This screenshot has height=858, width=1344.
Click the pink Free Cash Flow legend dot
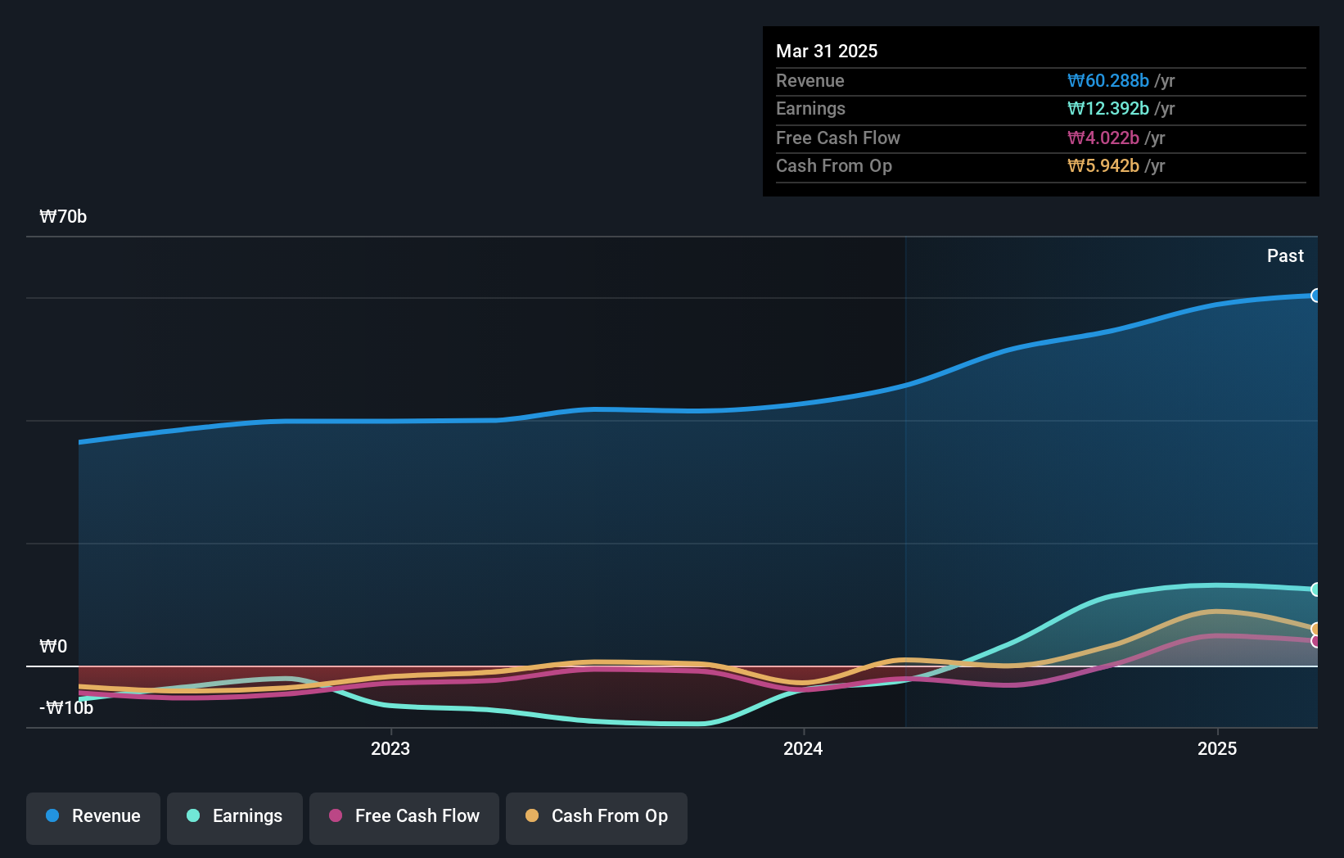(336, 816)
